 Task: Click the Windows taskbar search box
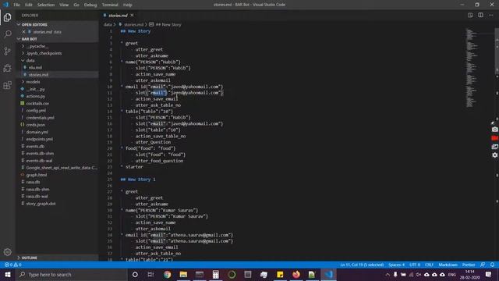pyautogui.click(x=72, y=274)
